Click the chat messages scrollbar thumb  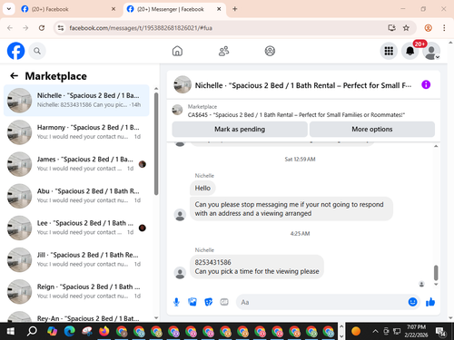point(436,273)
